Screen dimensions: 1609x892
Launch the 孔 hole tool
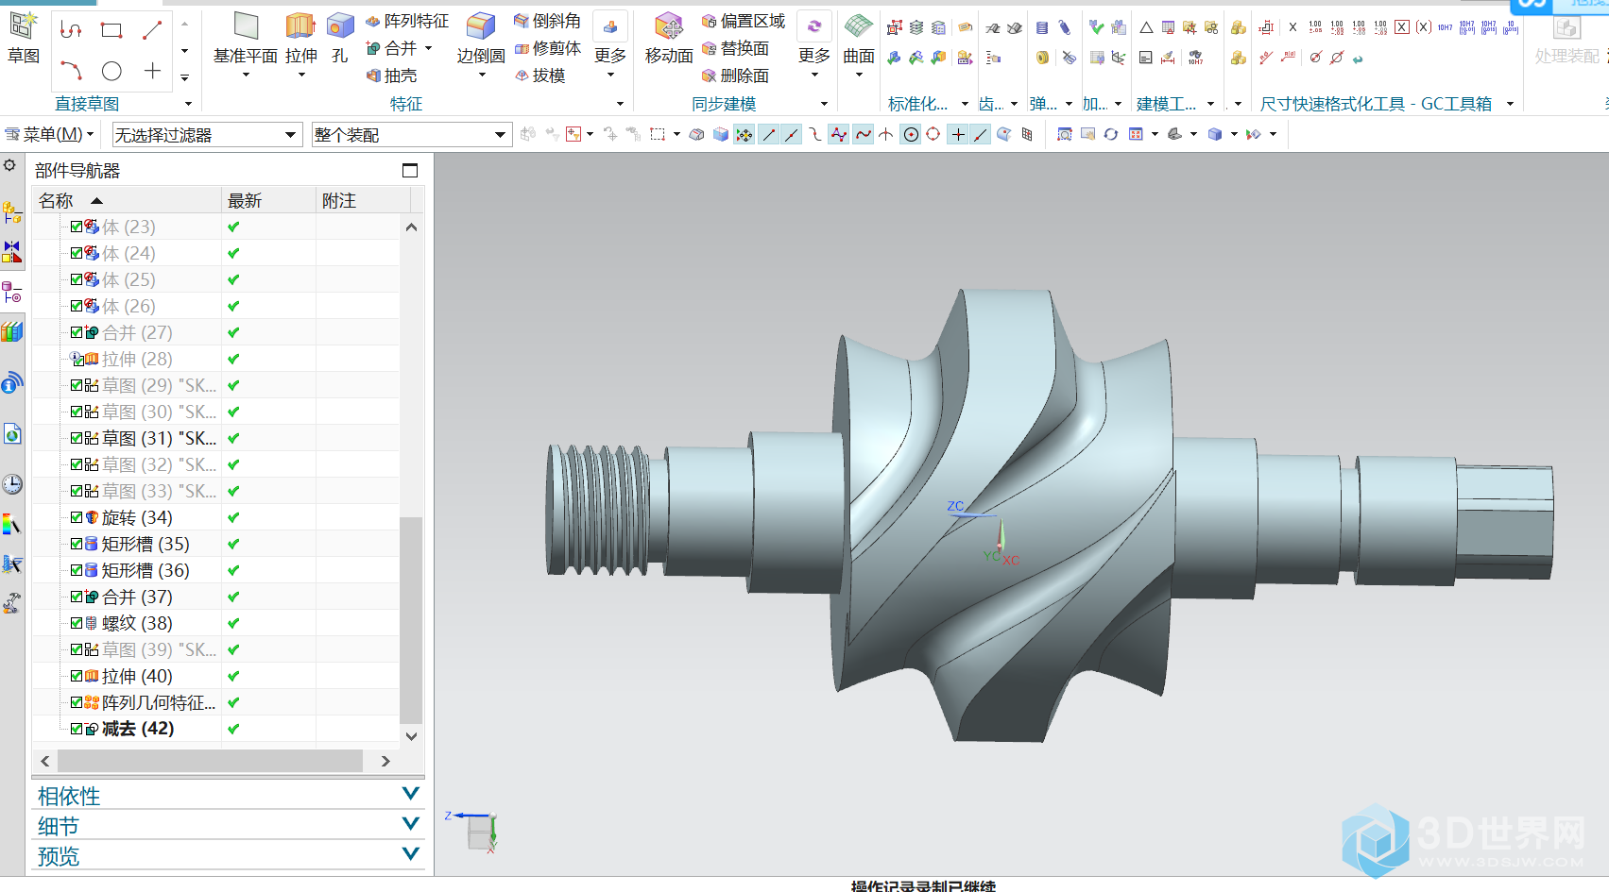point(340,39)
